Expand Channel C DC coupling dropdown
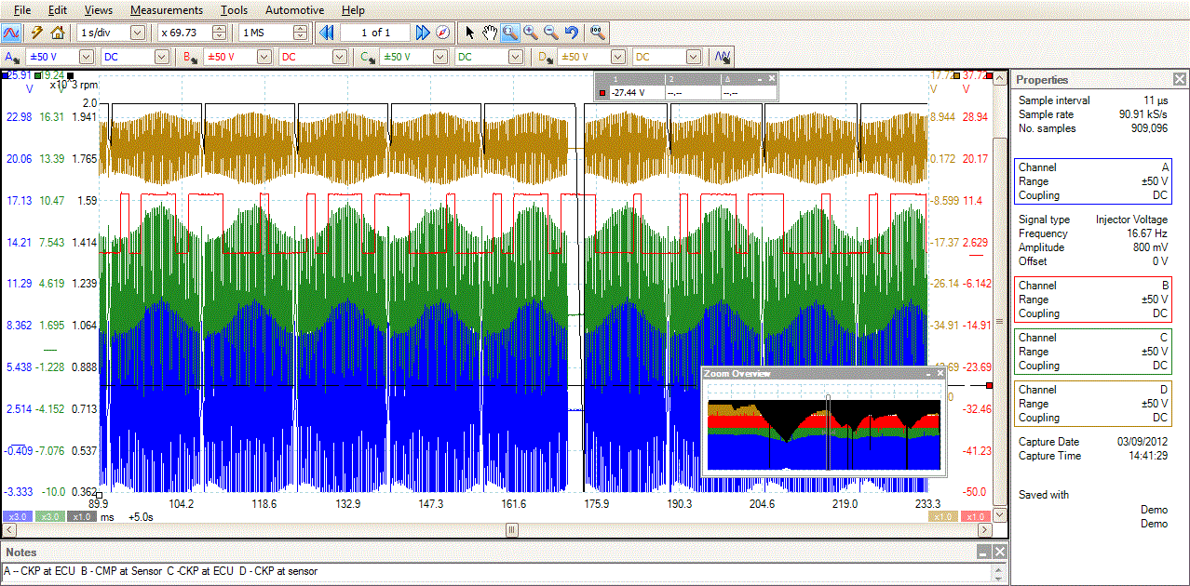 [x=518, y=57]
